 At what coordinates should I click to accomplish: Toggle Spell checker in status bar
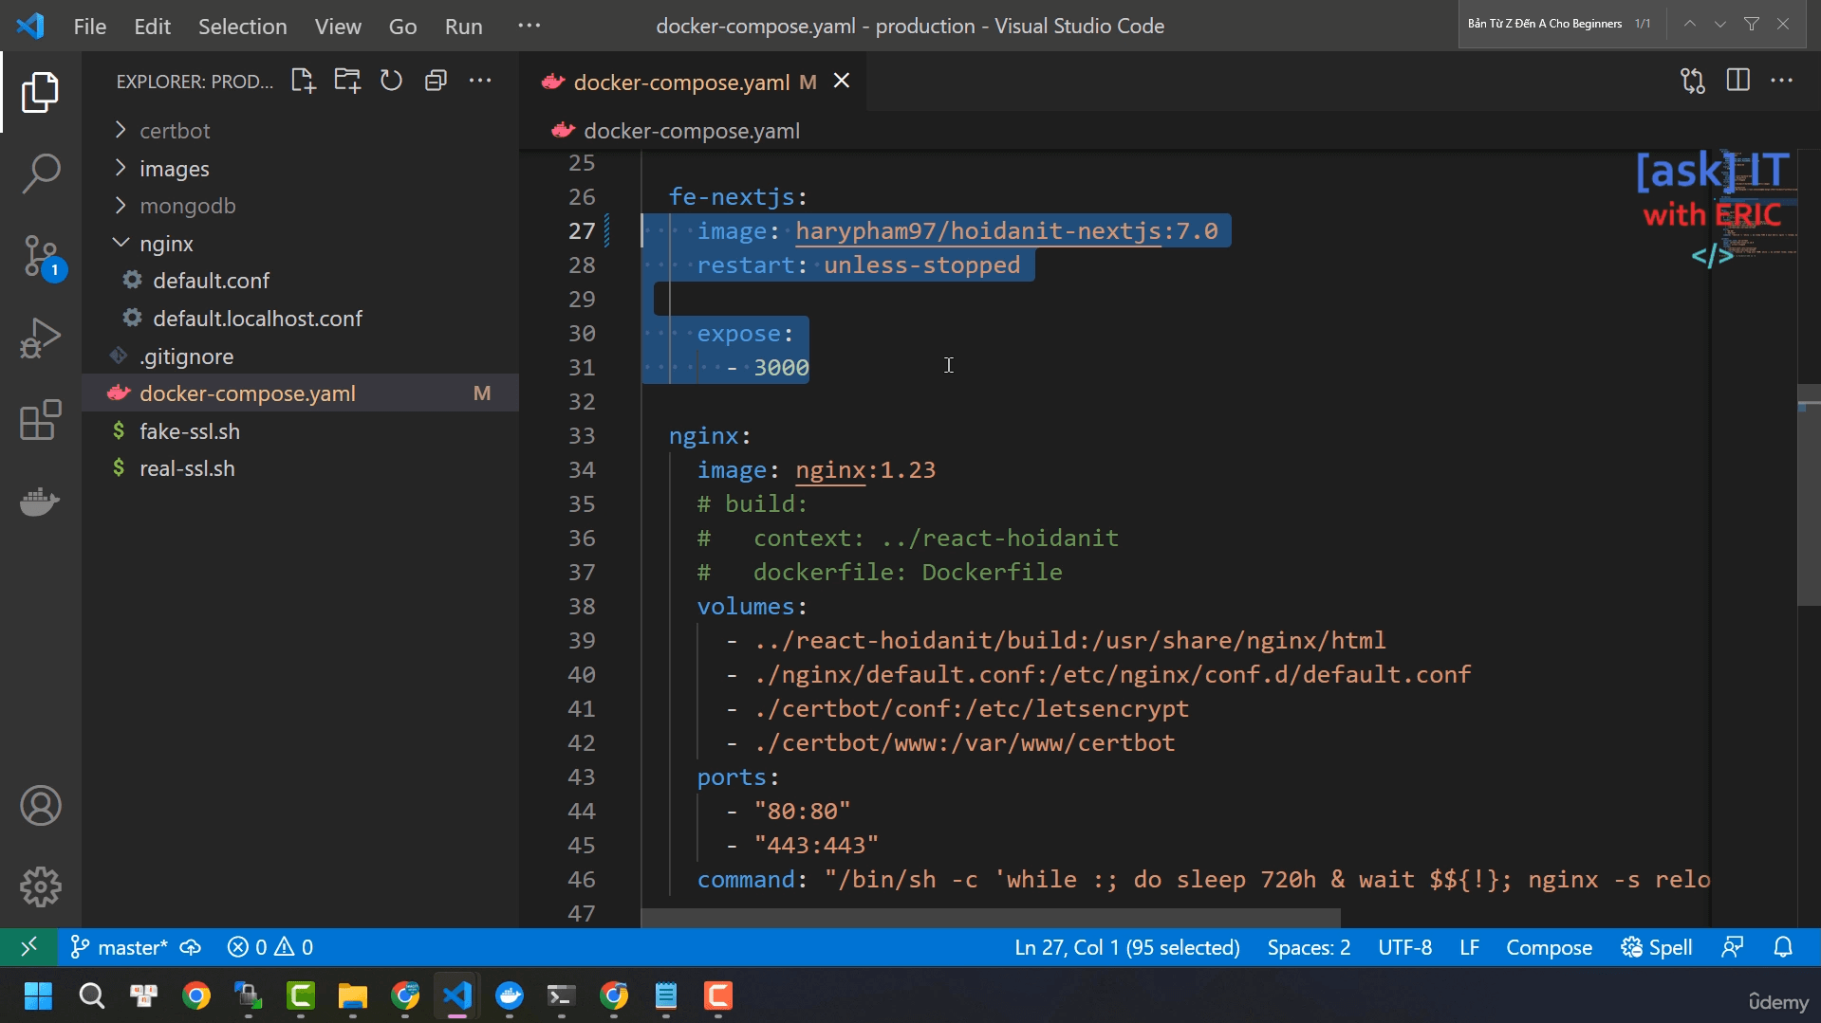(1657, 947)
